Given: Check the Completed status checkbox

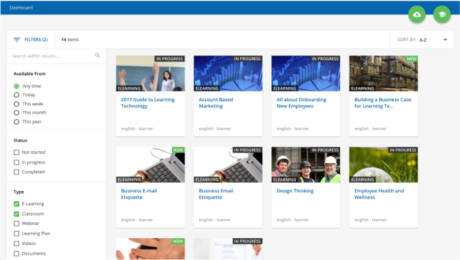Looking at the screenshot, I should pyautogui.click(x=16, y=172).
